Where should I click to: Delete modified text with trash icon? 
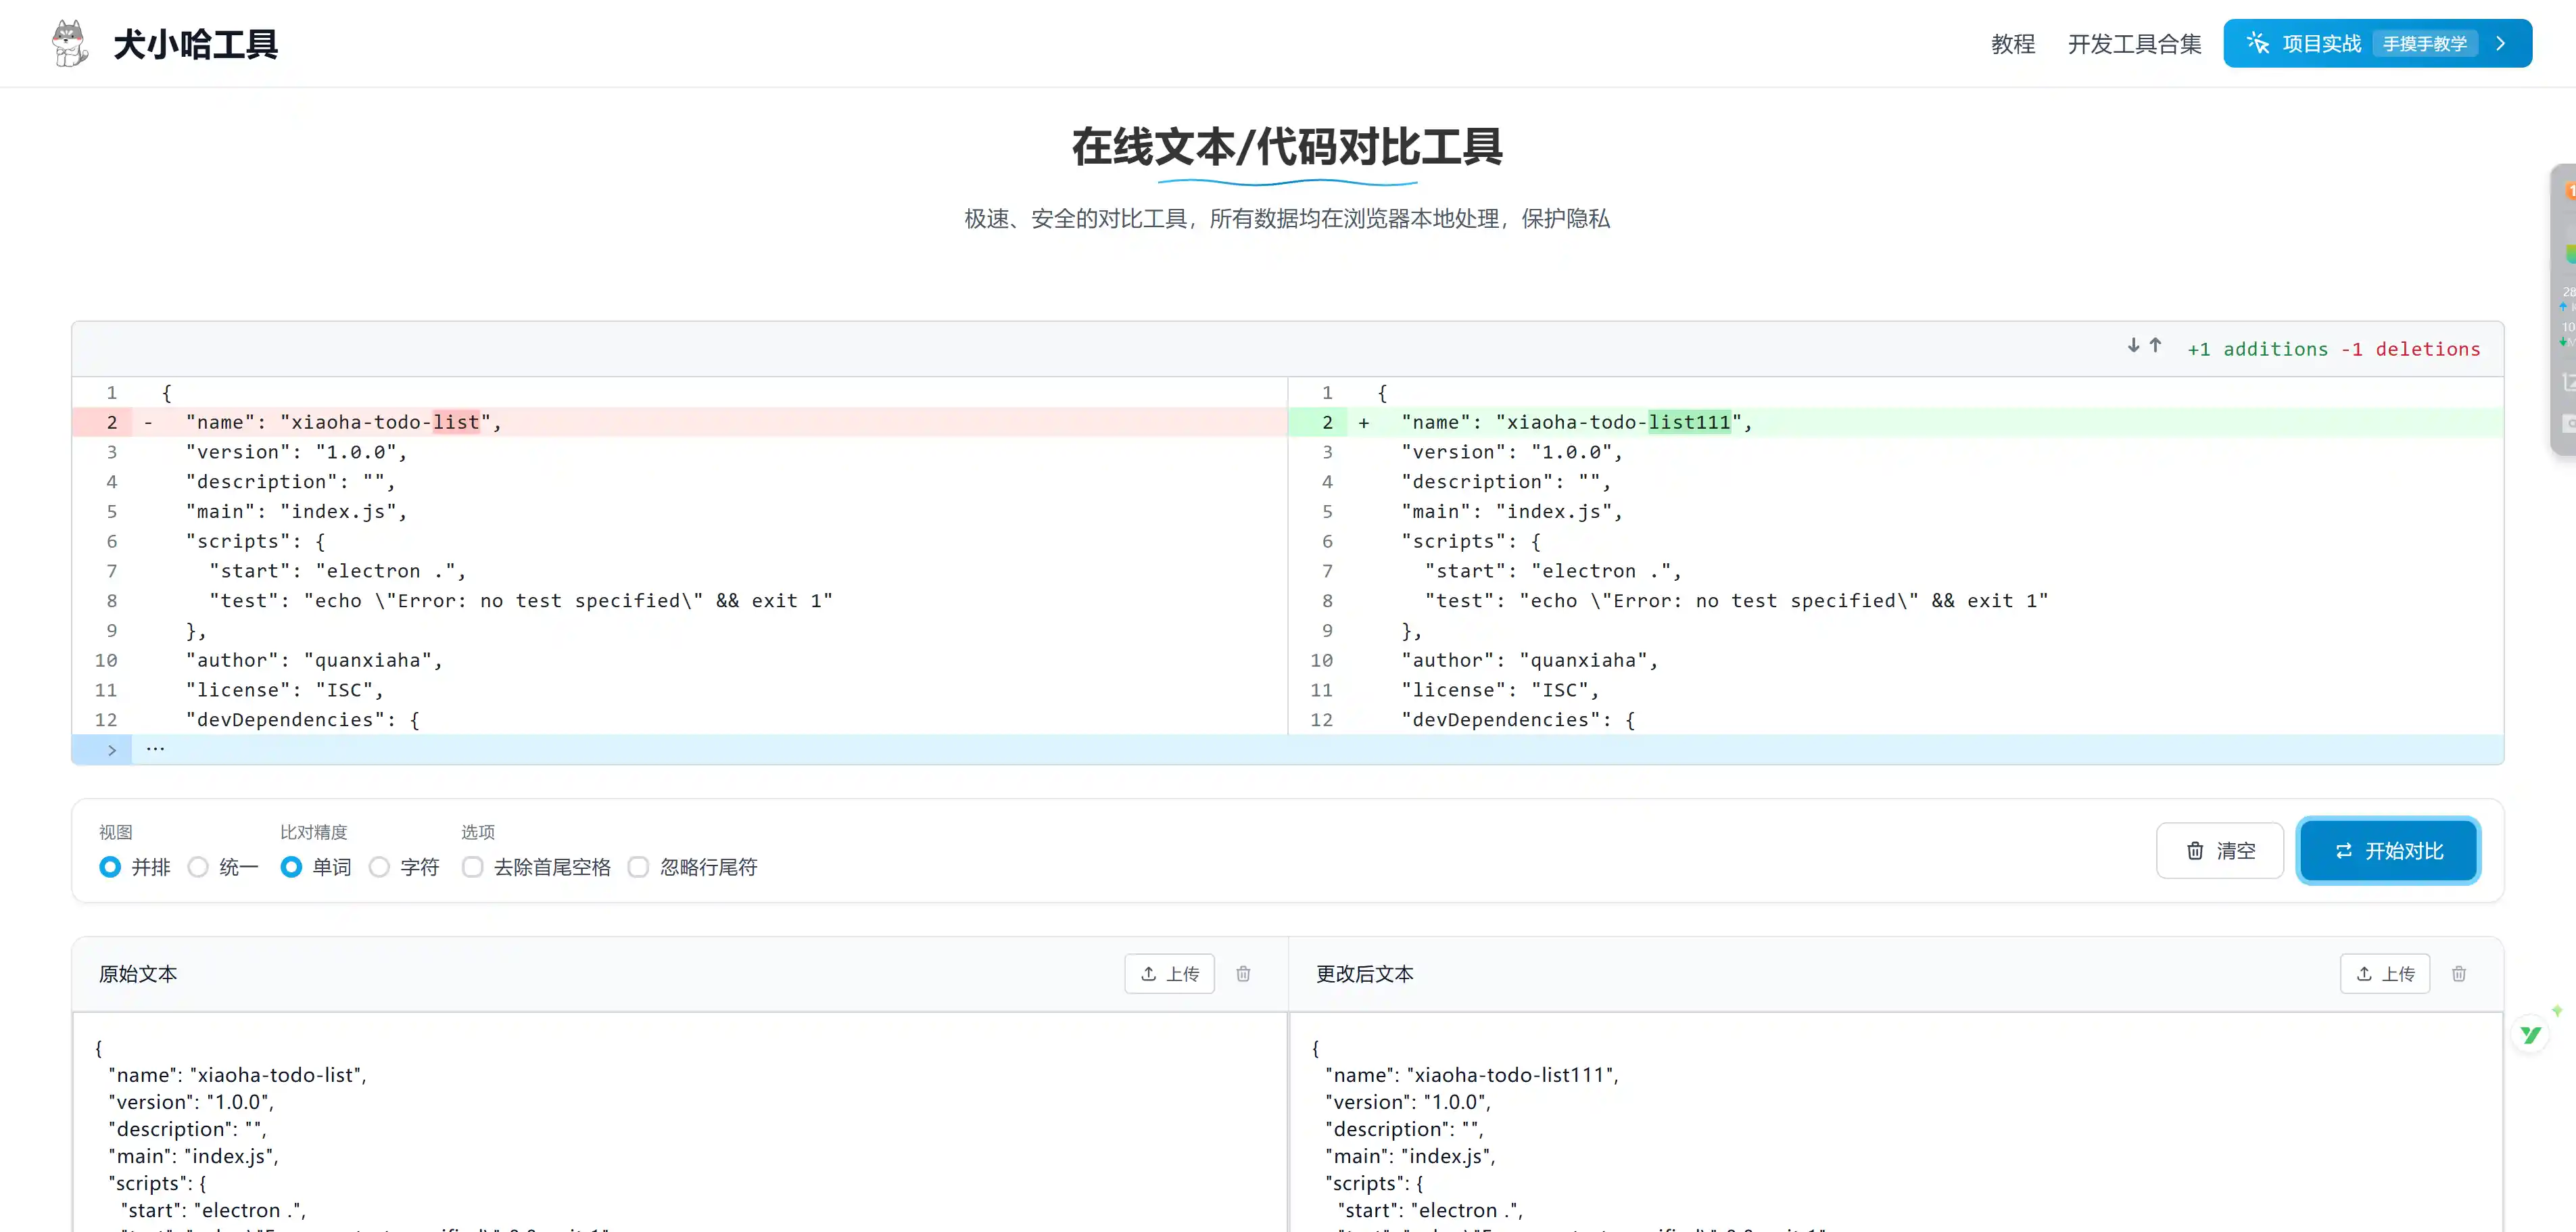2459,974
